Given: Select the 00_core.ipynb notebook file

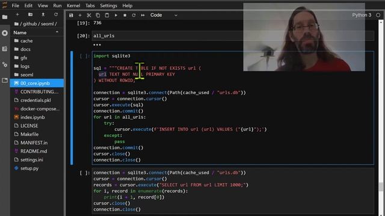Looking at the screenshot, I should [x=37, y=83].
